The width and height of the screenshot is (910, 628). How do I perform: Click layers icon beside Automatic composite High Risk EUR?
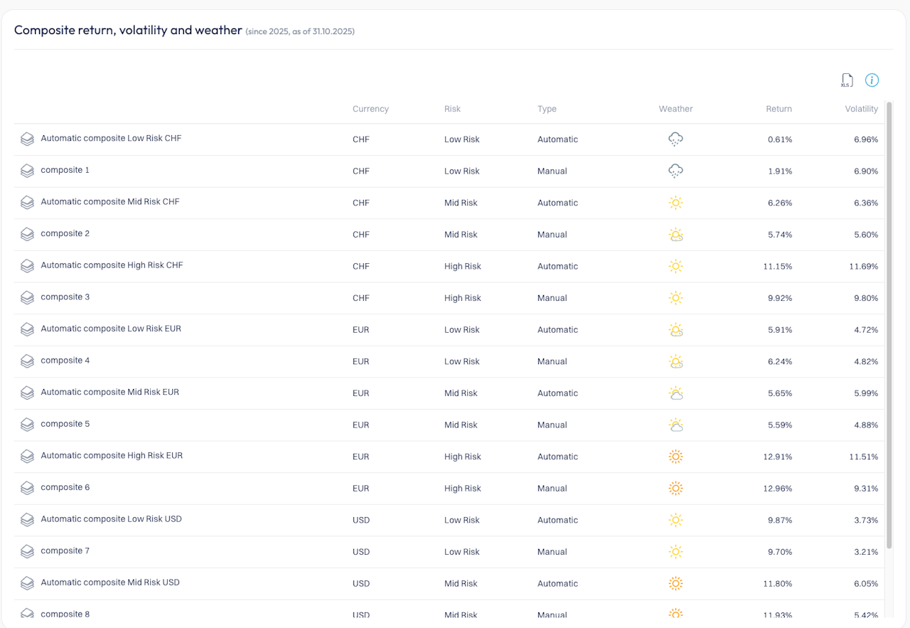(27, 457)
